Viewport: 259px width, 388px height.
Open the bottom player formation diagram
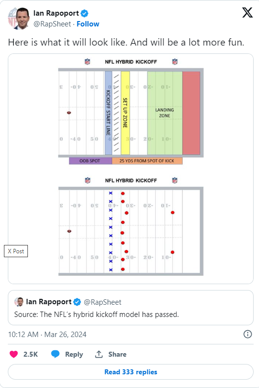click(131, 226)
